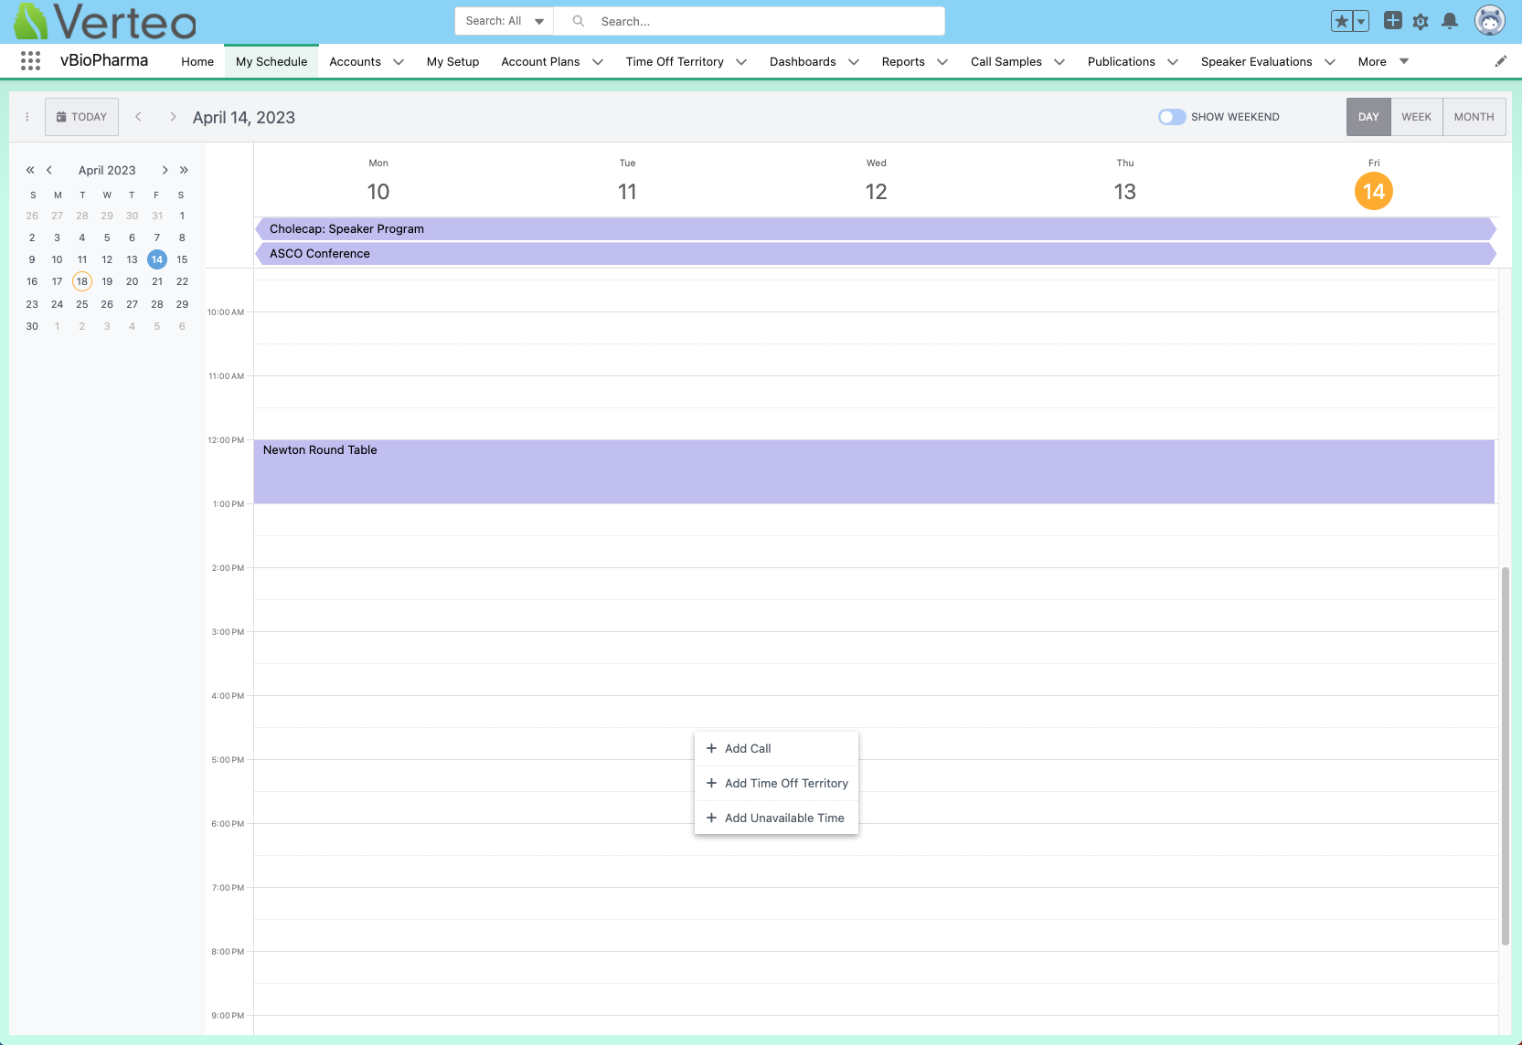This screenshot has width=1522, height=1045.
Task: Open the setup gear icon
Action: coord(1421,21)
